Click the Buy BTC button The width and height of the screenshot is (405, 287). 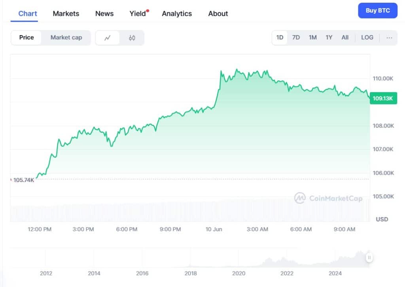click(378, 11)
